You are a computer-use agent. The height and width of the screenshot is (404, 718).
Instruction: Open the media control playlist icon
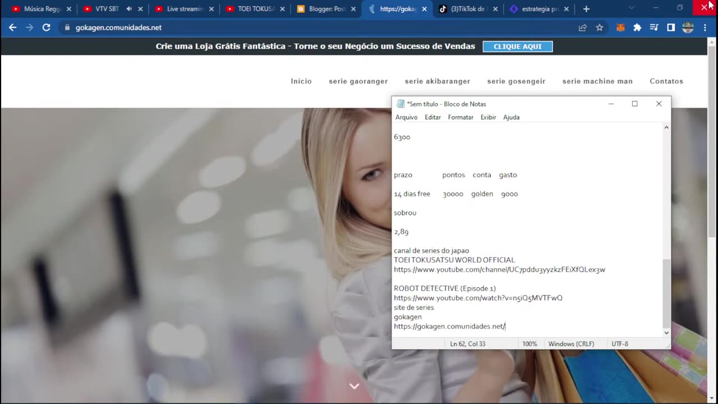(x=654, y=27)
